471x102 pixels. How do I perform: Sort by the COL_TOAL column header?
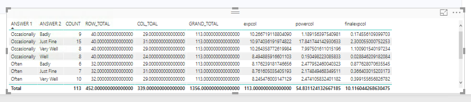point(147,24)
